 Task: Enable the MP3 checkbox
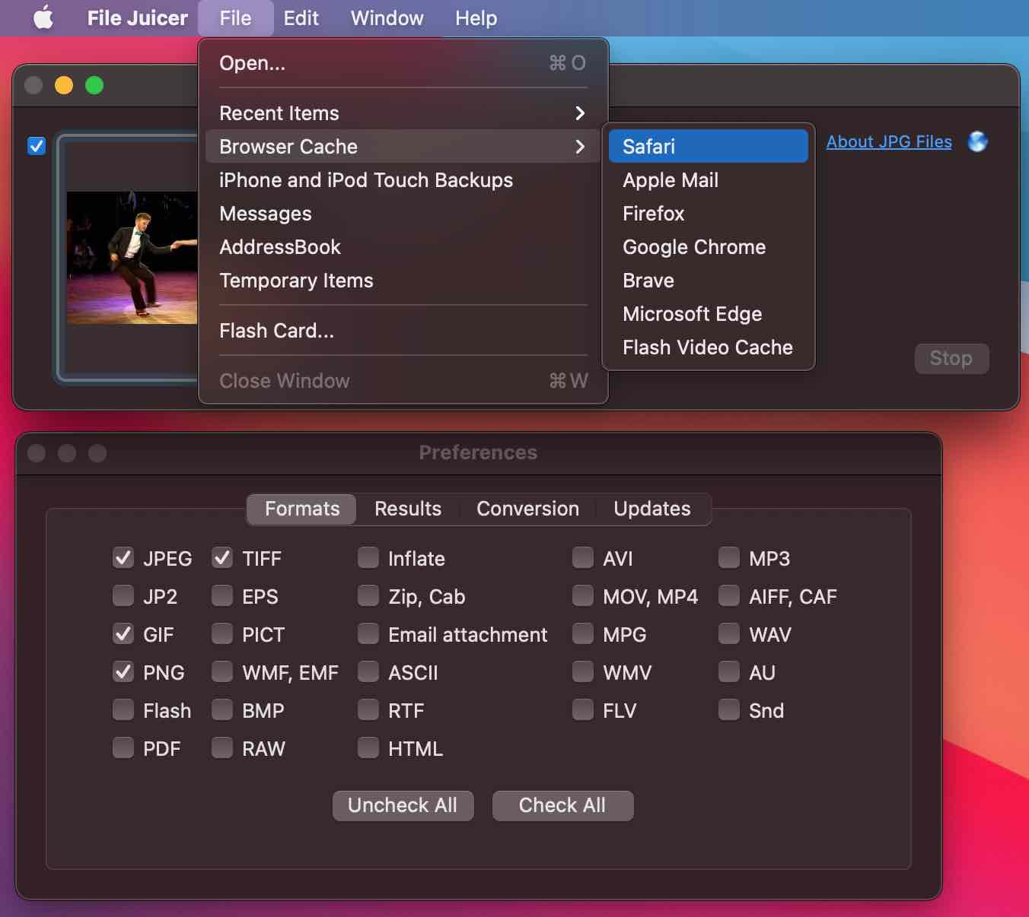click(x=729, y=558)
